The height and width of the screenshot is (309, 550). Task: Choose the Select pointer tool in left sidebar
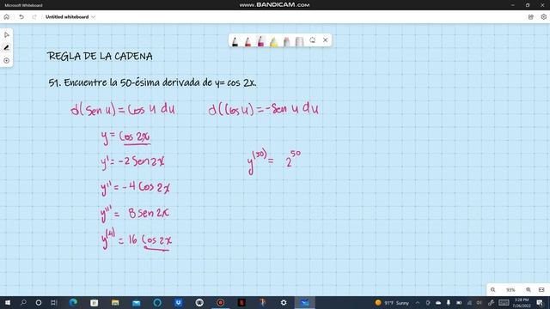(6, 35)
